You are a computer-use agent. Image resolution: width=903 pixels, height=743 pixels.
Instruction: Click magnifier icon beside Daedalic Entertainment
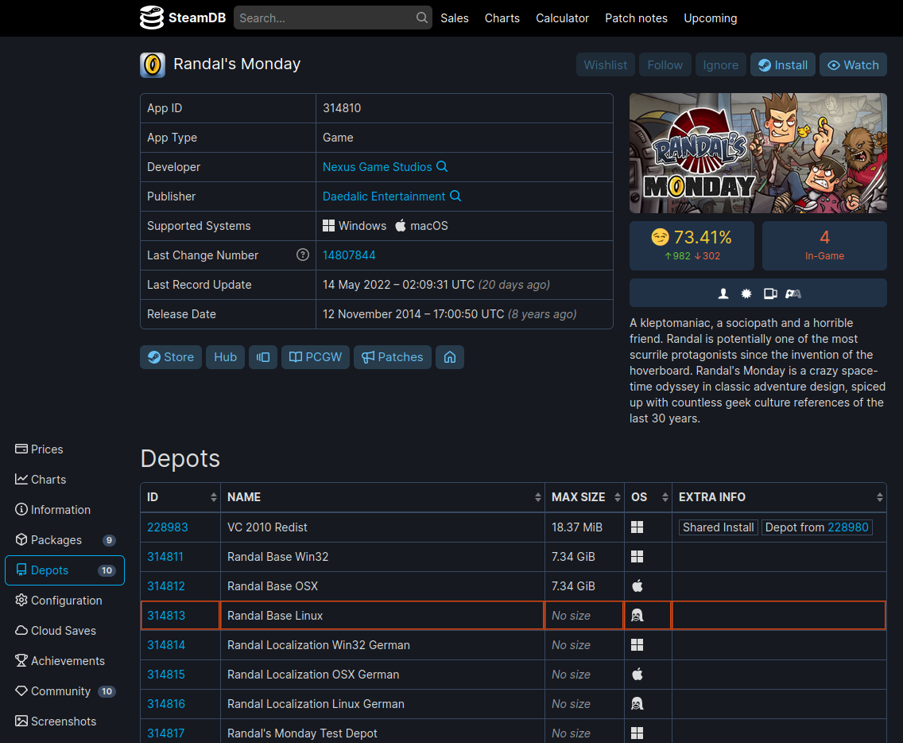point(455,196)
